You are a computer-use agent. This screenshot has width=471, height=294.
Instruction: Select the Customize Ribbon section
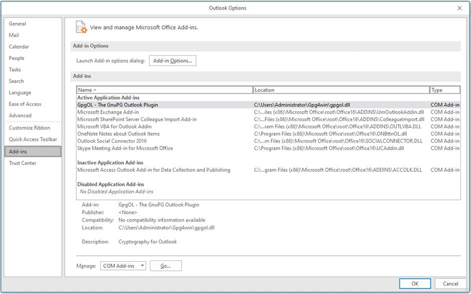[x=28, y=128]
